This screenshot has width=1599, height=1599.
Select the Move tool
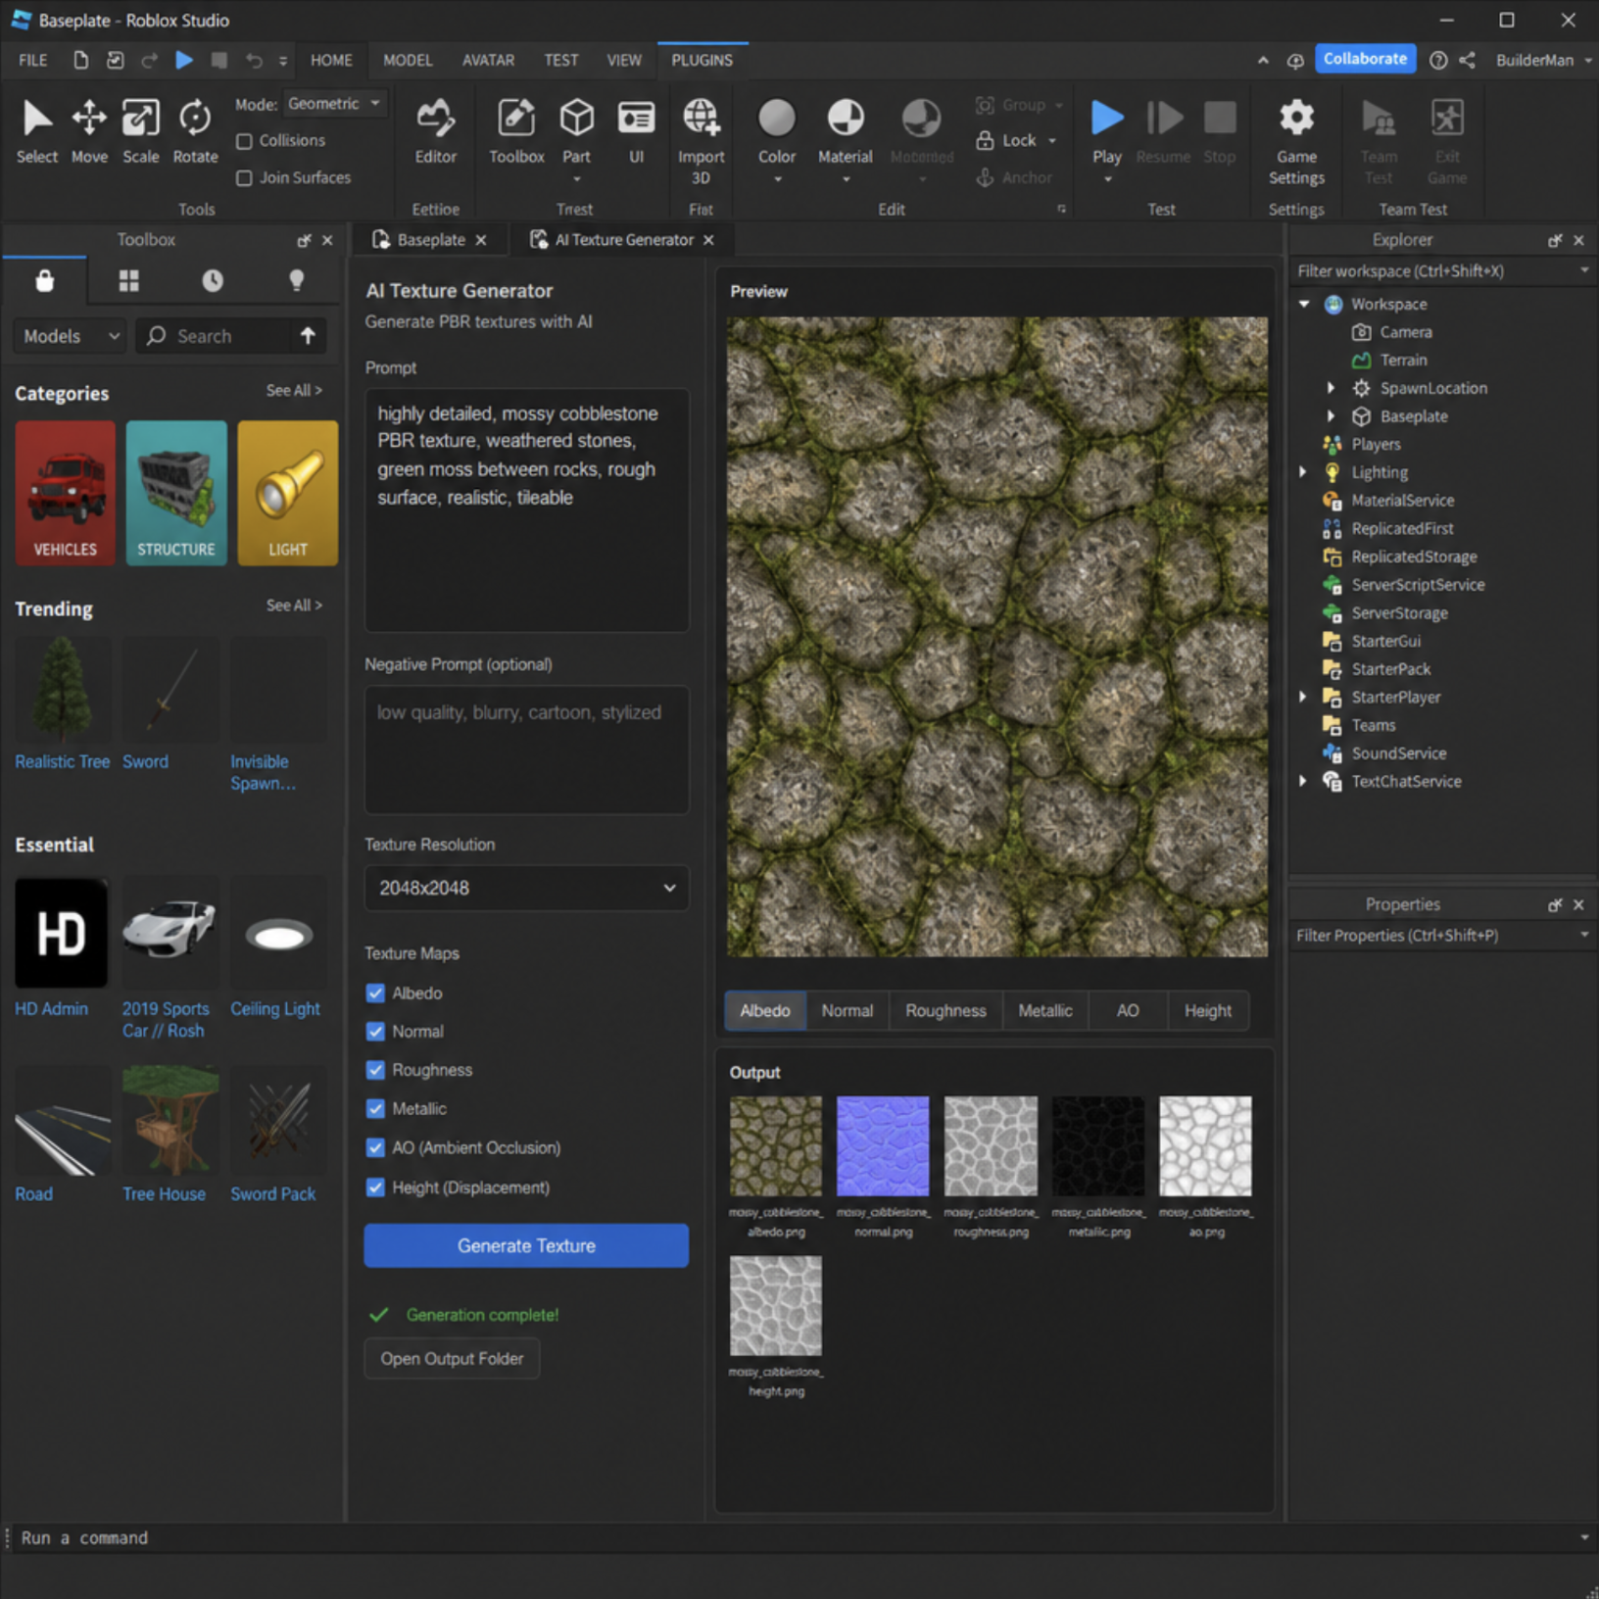(89, 131)
